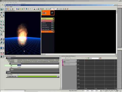122x92 pixels.
Task: Click the button right of the color swatch
Action: 58,77
